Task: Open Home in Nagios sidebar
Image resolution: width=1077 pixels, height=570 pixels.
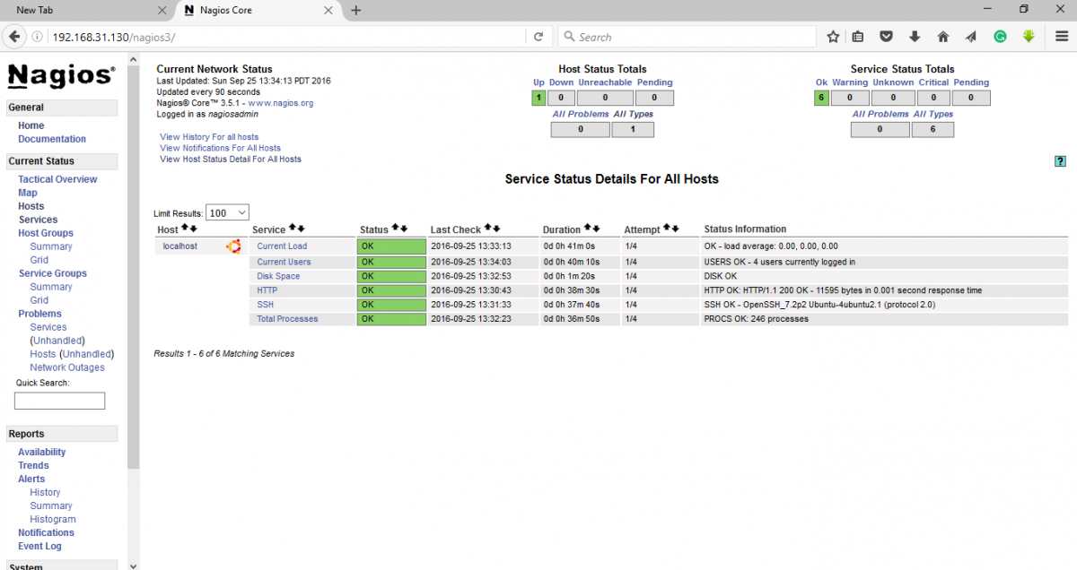Action: click(x=31, y=125)
